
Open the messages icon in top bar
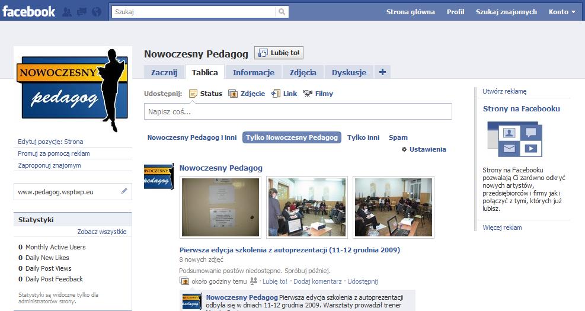pos(82,12)
